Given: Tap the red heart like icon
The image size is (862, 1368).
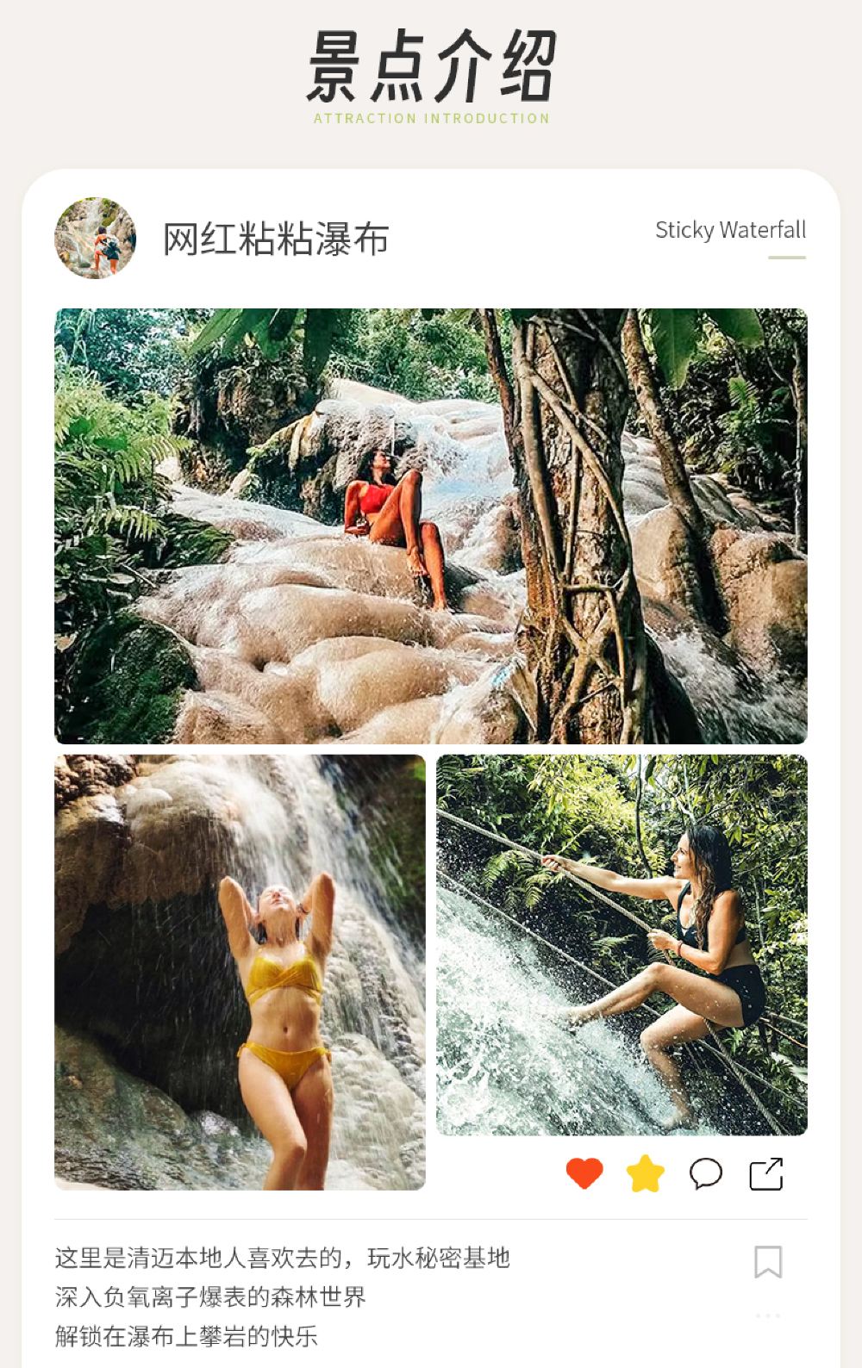Looking at the screenshot, I should click(584, 1172).
